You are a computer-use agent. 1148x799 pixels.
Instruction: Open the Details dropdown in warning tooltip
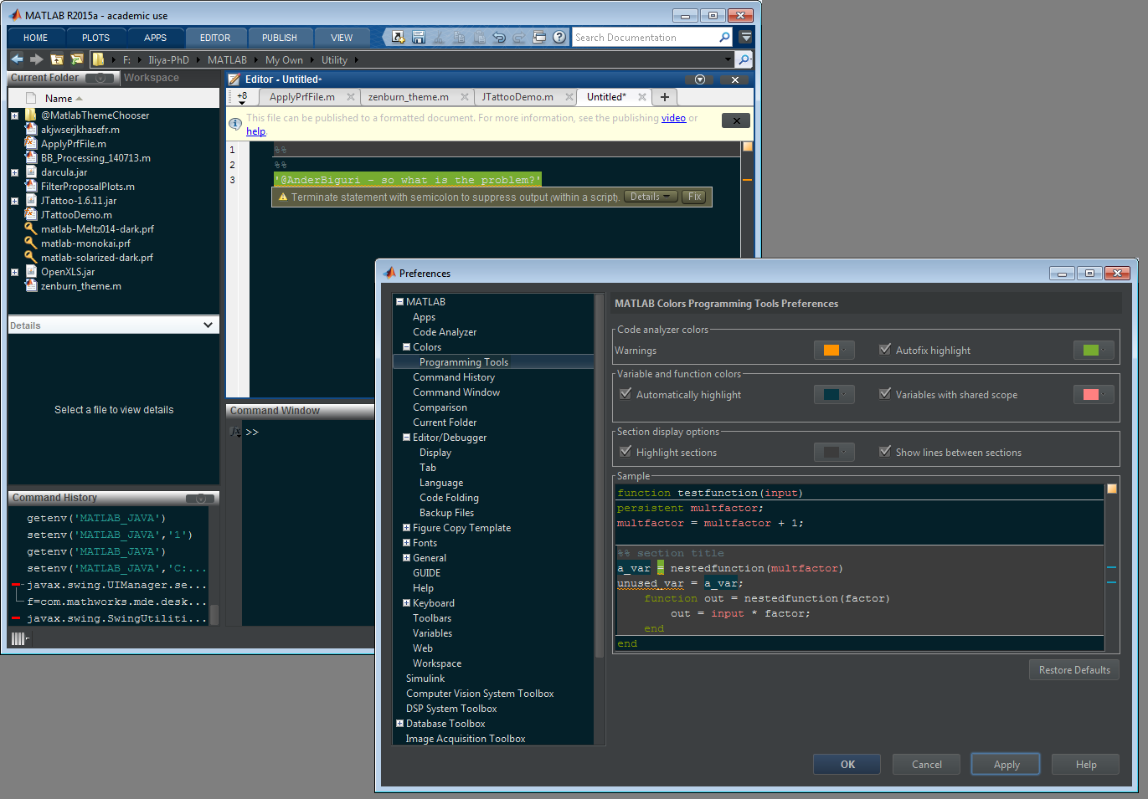coord(651,197)
